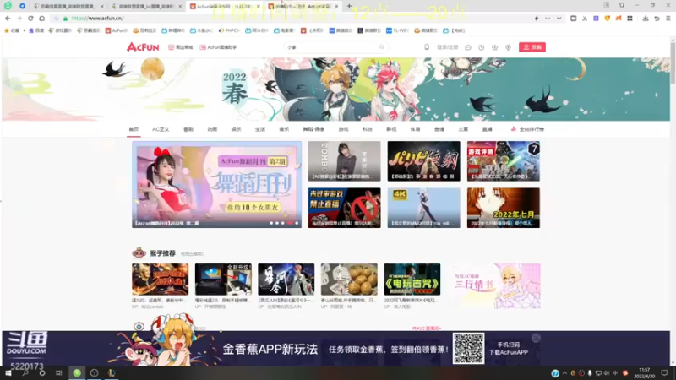The width and height of the screenshot is (676, 380).
Task: Close the 金香蕉APP bottom banner
Action: click(536, 339)
